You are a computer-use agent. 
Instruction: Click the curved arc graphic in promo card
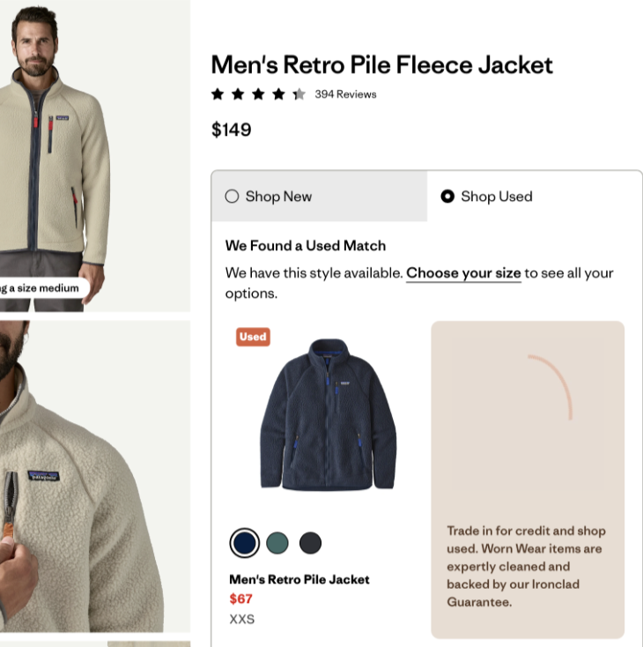[x=553, y=383]
